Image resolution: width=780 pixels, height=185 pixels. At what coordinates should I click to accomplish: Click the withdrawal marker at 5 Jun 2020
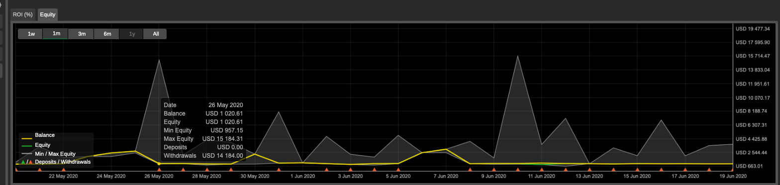(x=398, y=170)
